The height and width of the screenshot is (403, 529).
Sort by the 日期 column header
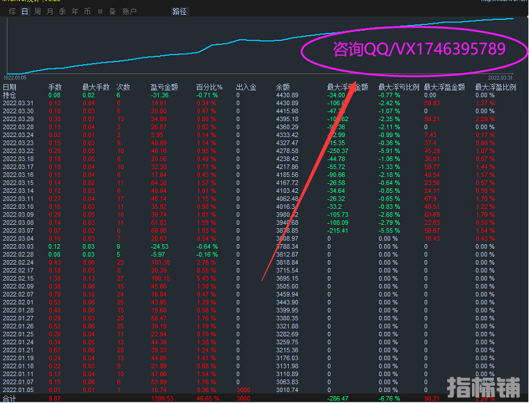pos(10,87)
